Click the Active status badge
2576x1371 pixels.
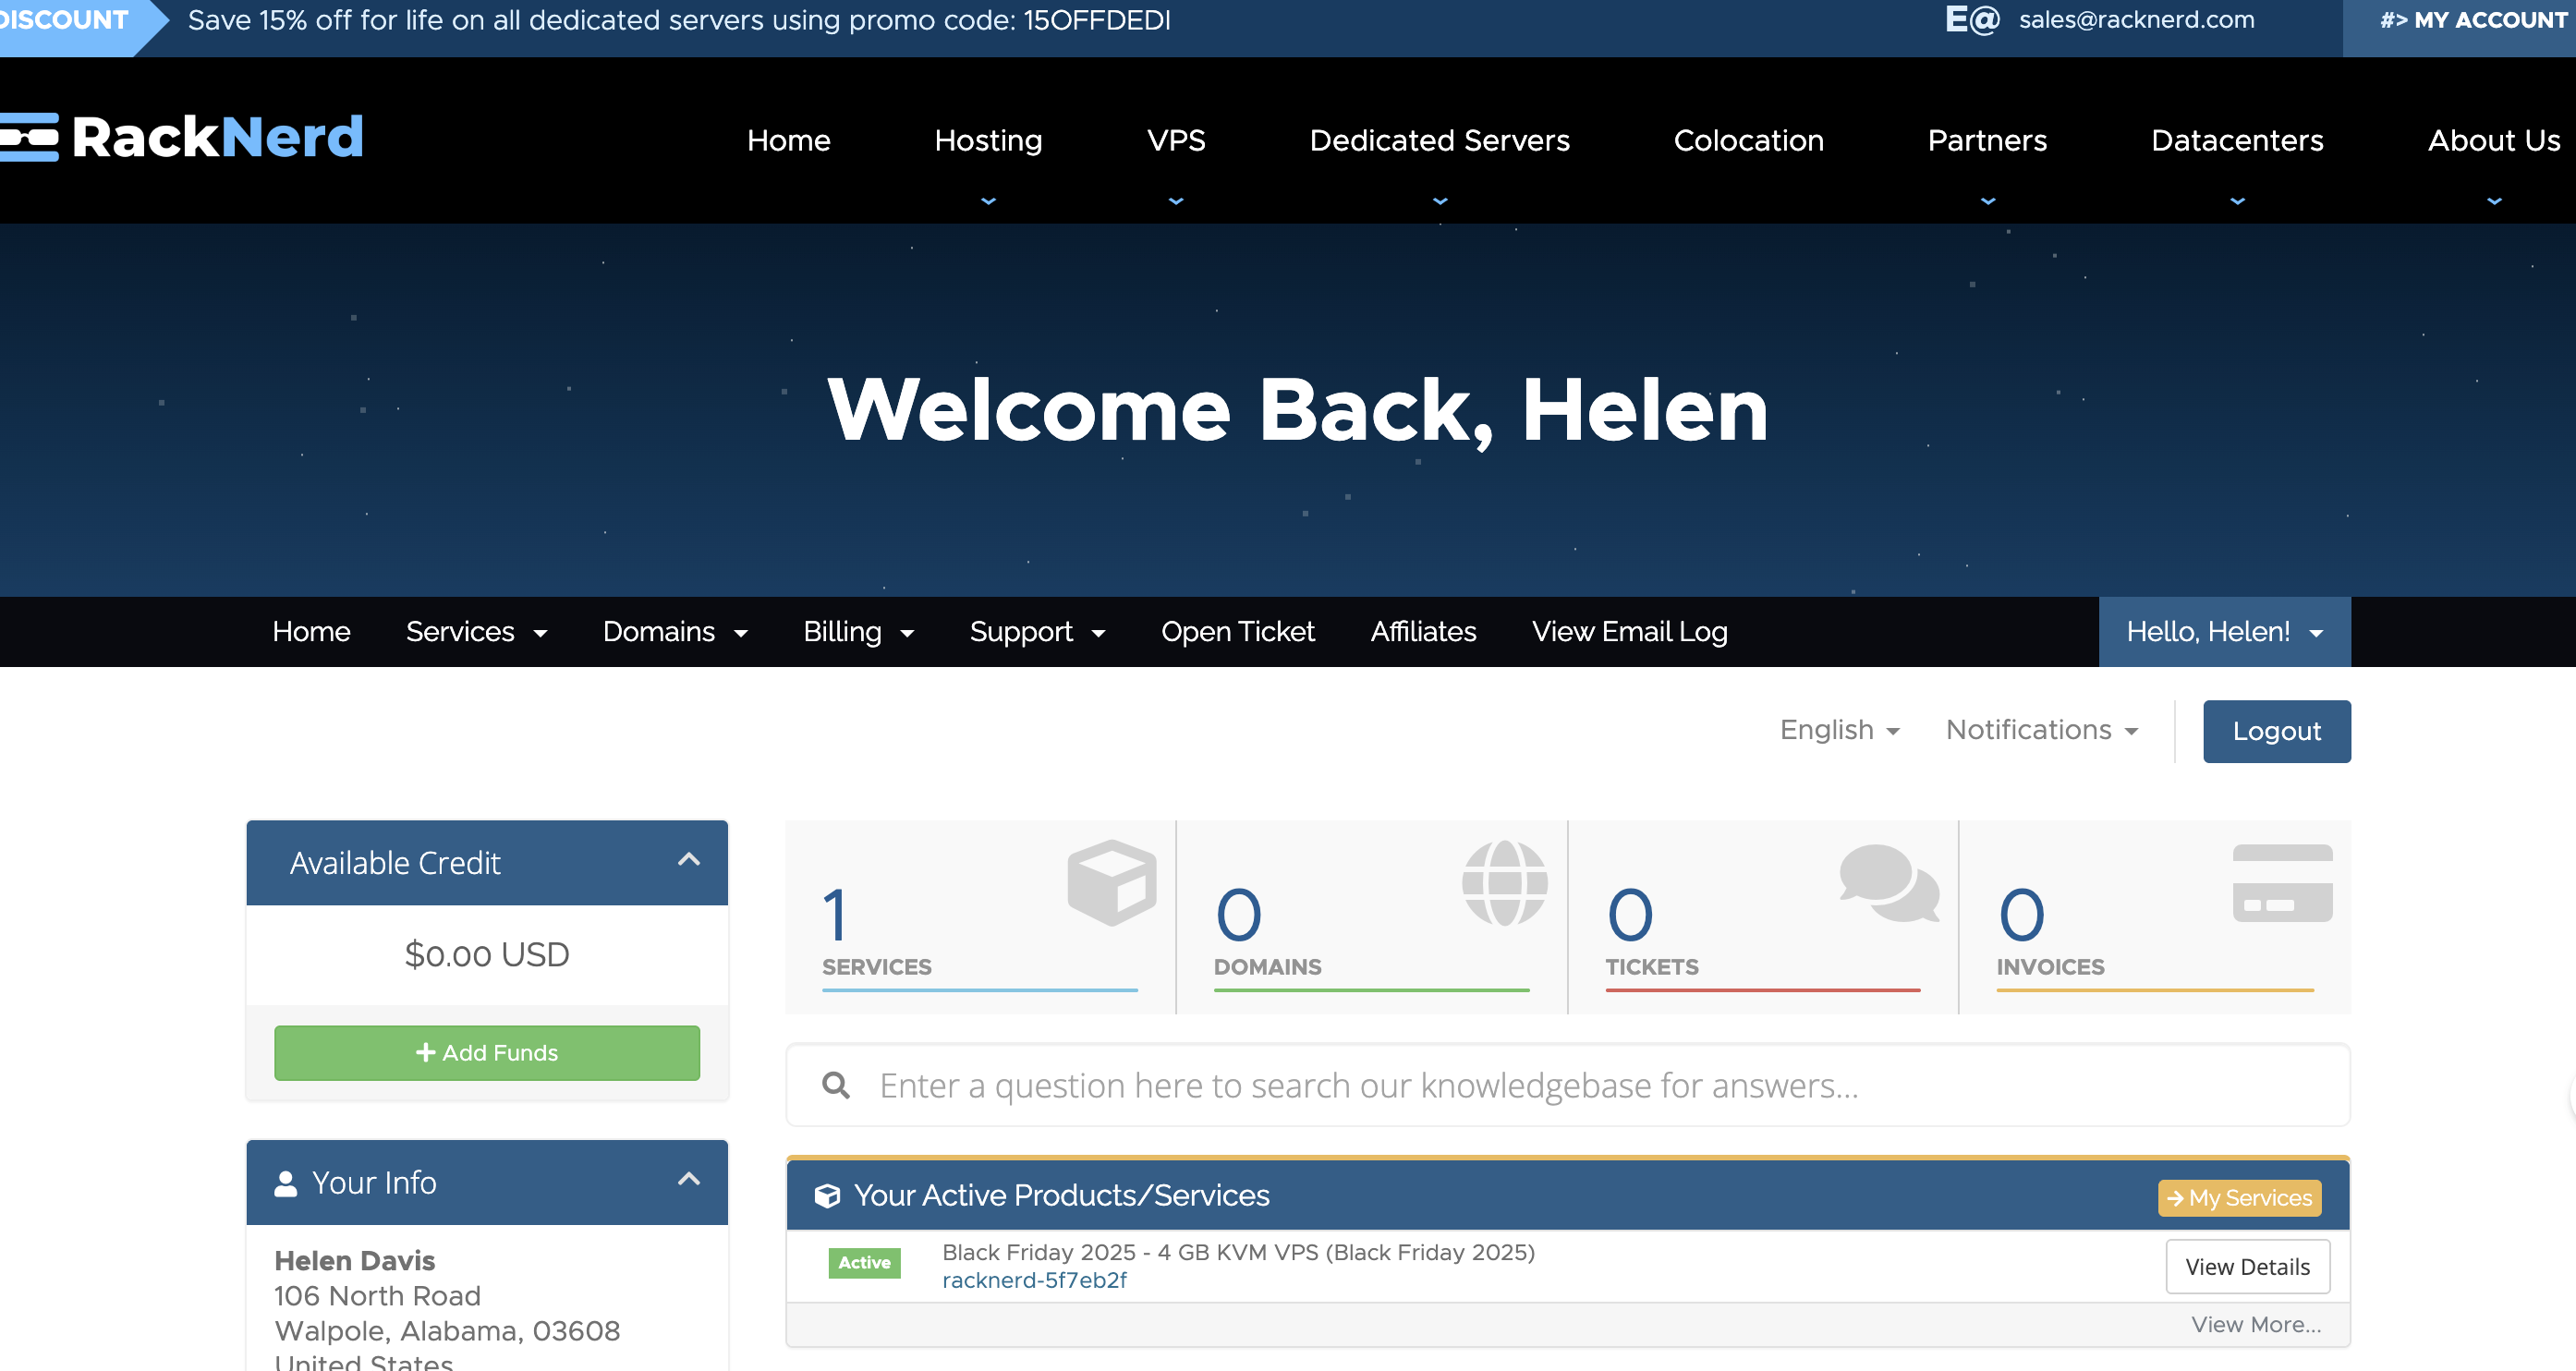coord(864,1263)
